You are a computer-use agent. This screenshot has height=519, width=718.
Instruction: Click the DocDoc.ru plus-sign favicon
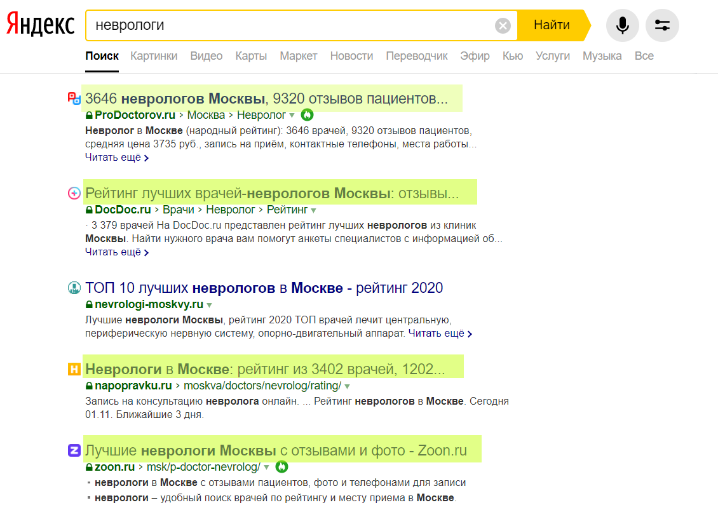(x=73, y=191)
